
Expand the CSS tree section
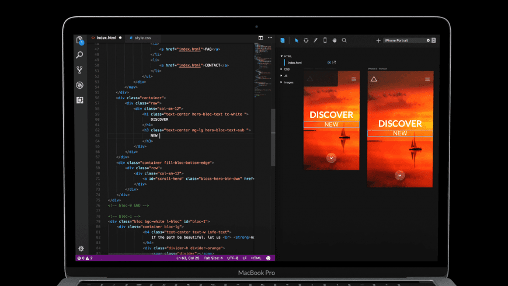(281, 69)
